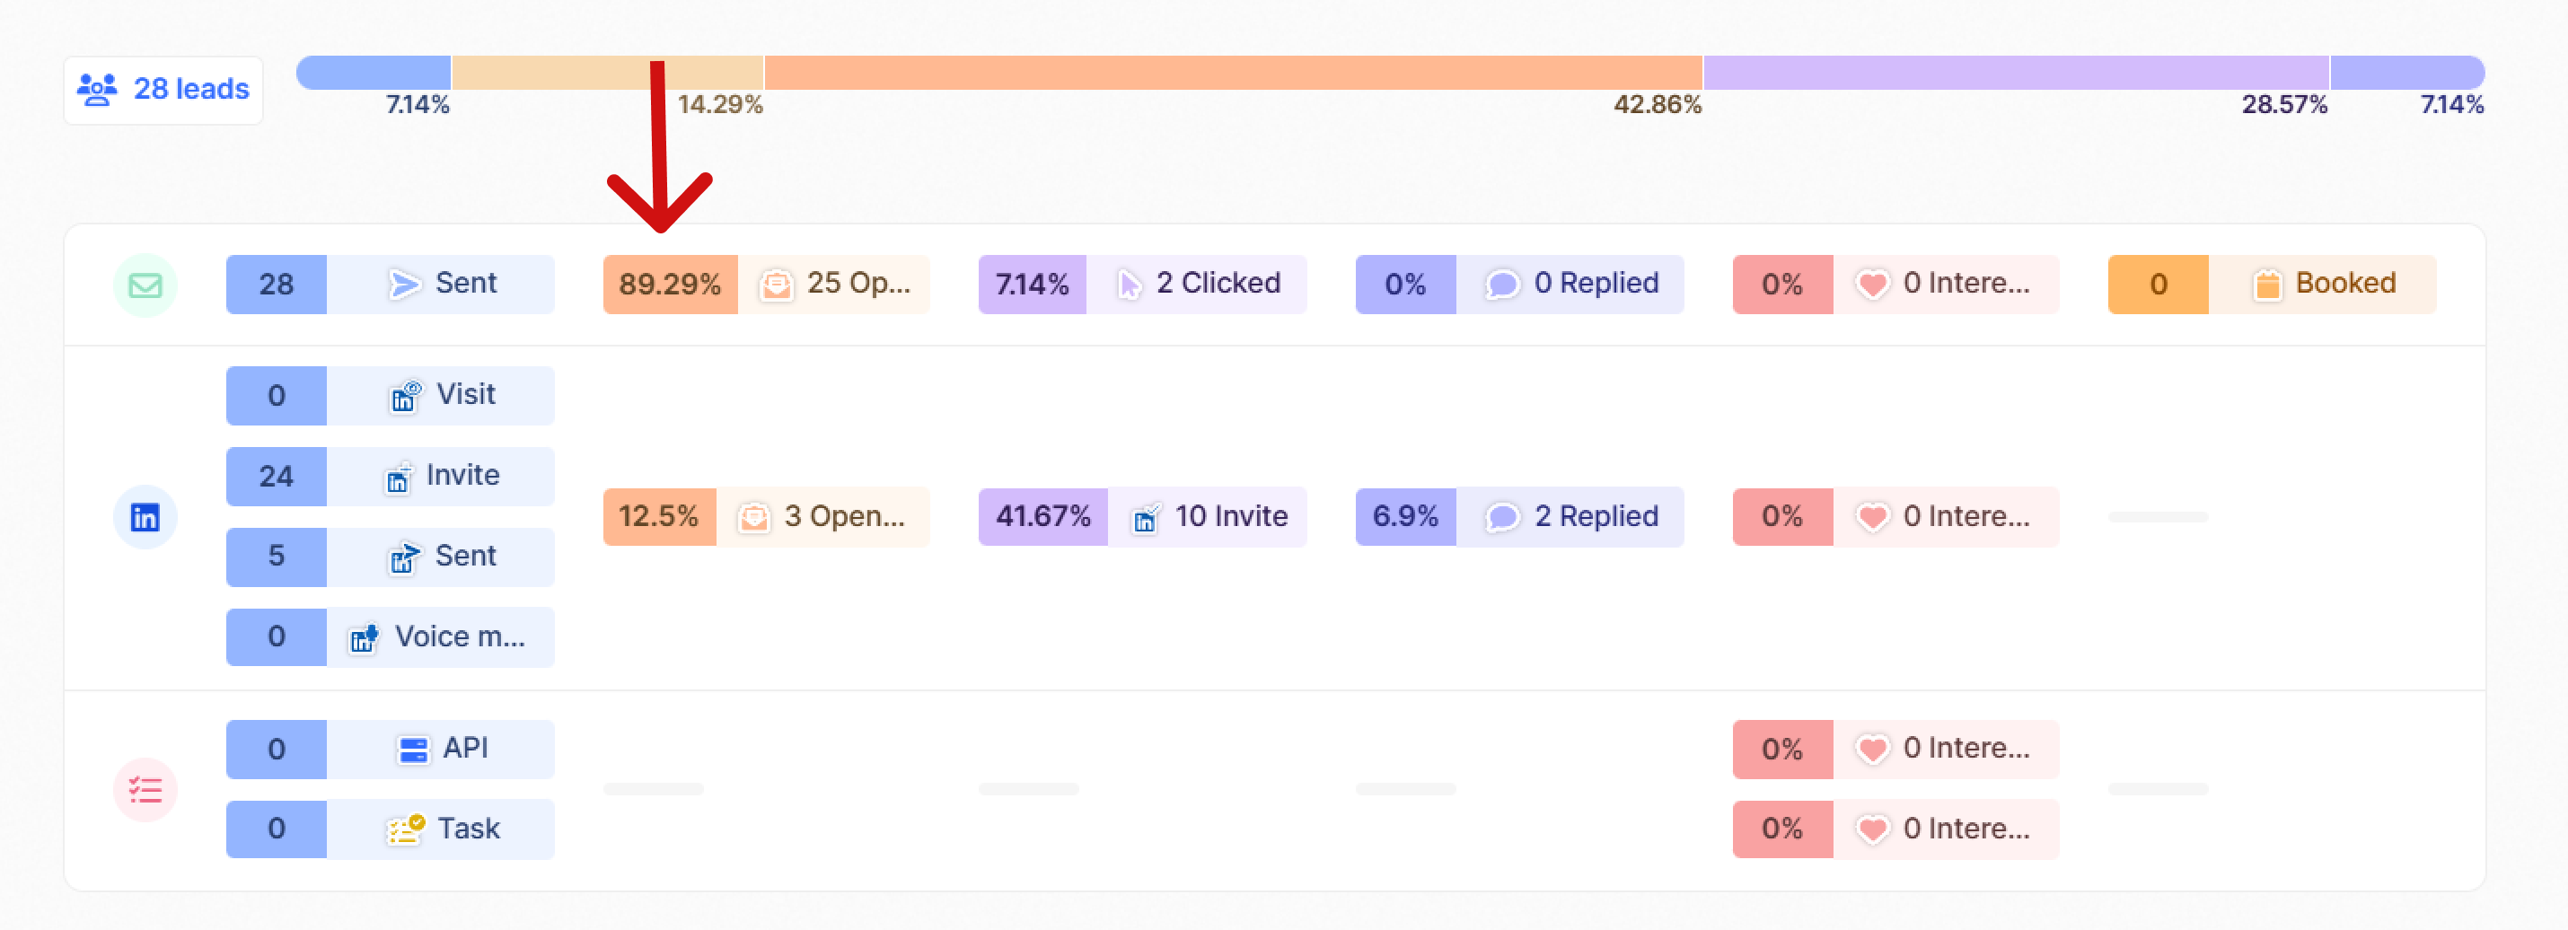Click the red task list channel icon
2568x930 pixels.
pos(145,789)
